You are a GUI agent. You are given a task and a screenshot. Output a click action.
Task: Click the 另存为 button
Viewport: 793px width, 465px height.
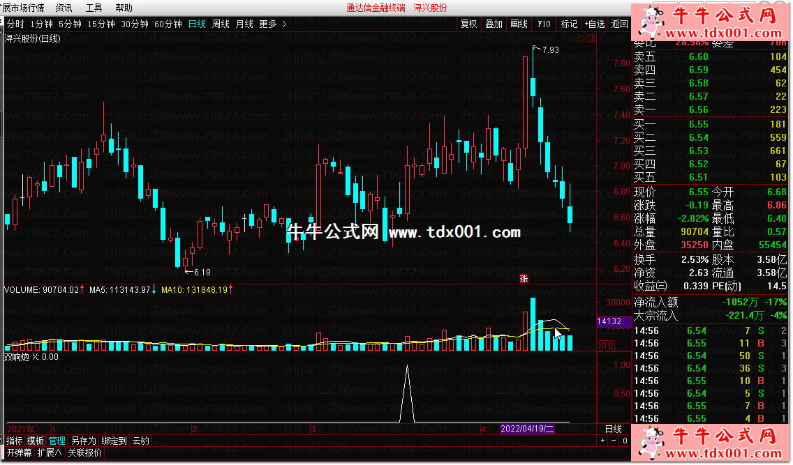coord(83,441)
